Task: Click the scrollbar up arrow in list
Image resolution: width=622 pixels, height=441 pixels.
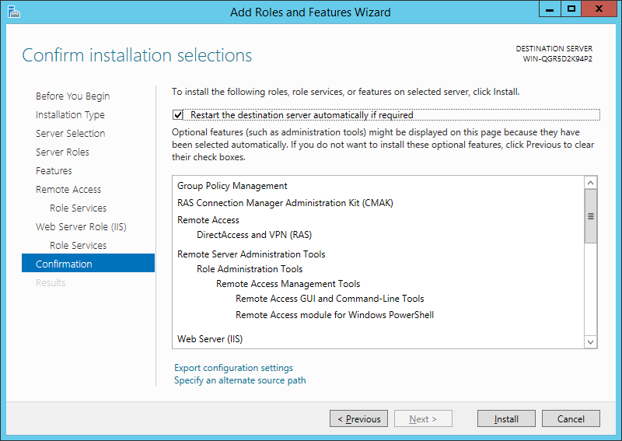Action: point(590,183)
